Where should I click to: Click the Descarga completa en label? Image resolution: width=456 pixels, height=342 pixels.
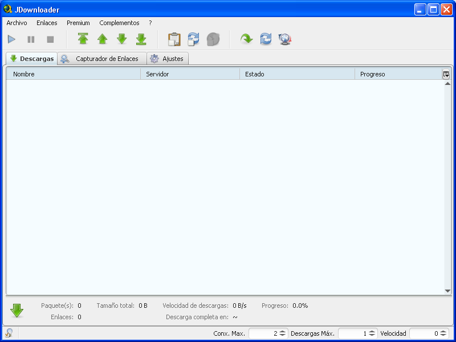(197, 317)
